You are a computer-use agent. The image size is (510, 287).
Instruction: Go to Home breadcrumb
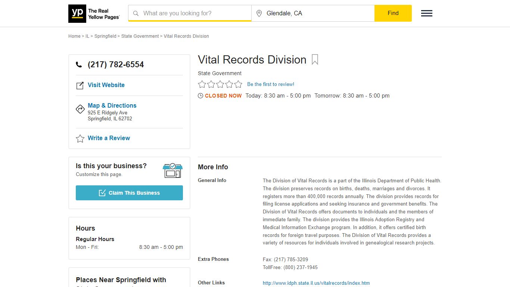tap(74, 36)
